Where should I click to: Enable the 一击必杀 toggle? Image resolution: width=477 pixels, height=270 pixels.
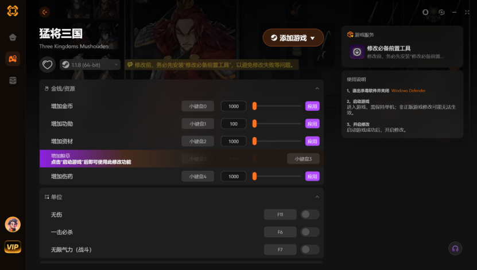tap(310, 232)
